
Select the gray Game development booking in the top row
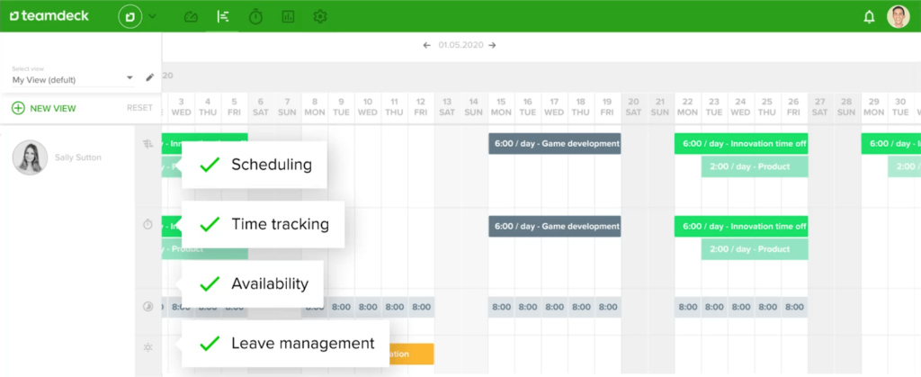tap(555, 144)
